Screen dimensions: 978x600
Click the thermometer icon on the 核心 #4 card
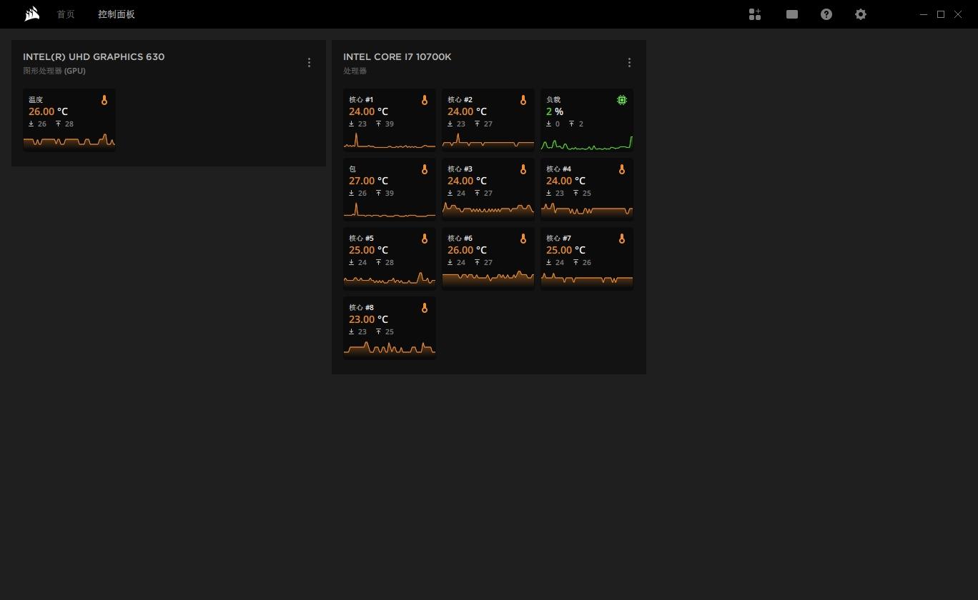(x=622, y=169)
